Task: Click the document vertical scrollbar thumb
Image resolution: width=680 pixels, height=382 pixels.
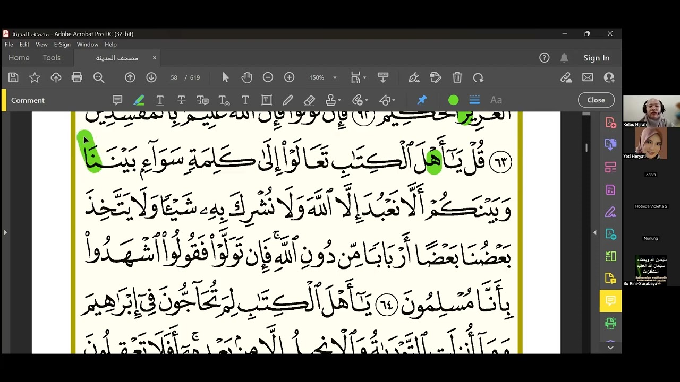Action: (586, 147)
